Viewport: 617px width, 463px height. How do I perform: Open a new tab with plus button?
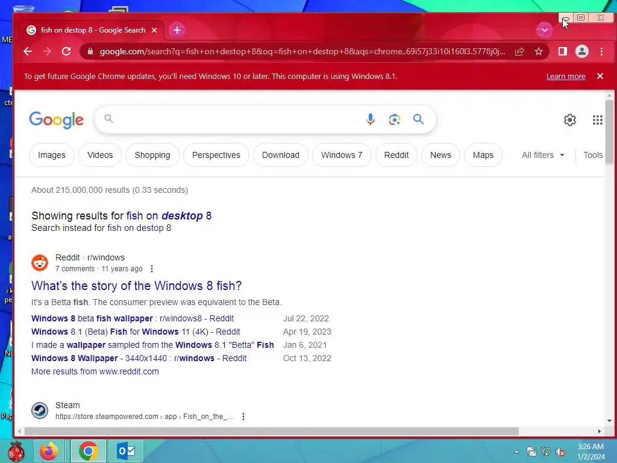(x=177, y=30)
